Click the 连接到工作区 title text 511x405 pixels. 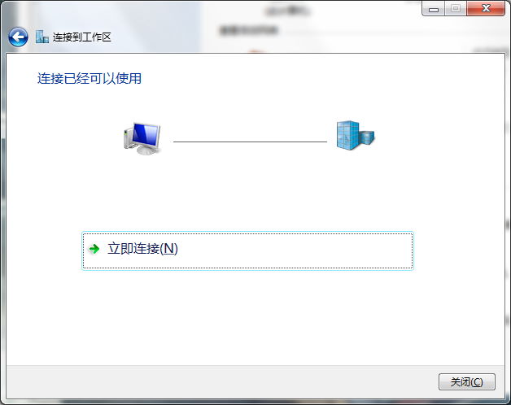click(x=82, y=37)
